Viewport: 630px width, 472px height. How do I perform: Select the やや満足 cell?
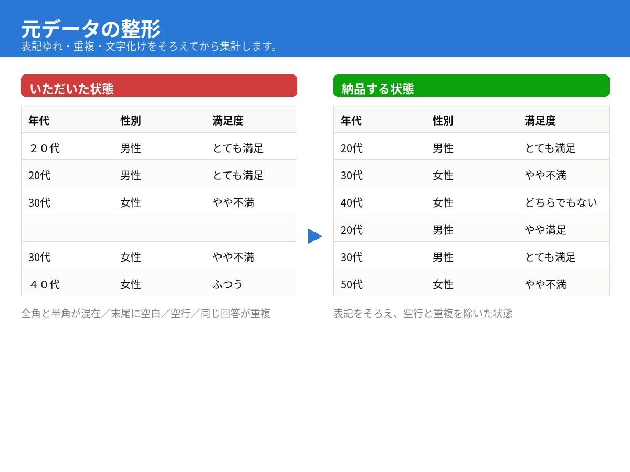click(545, 230)
